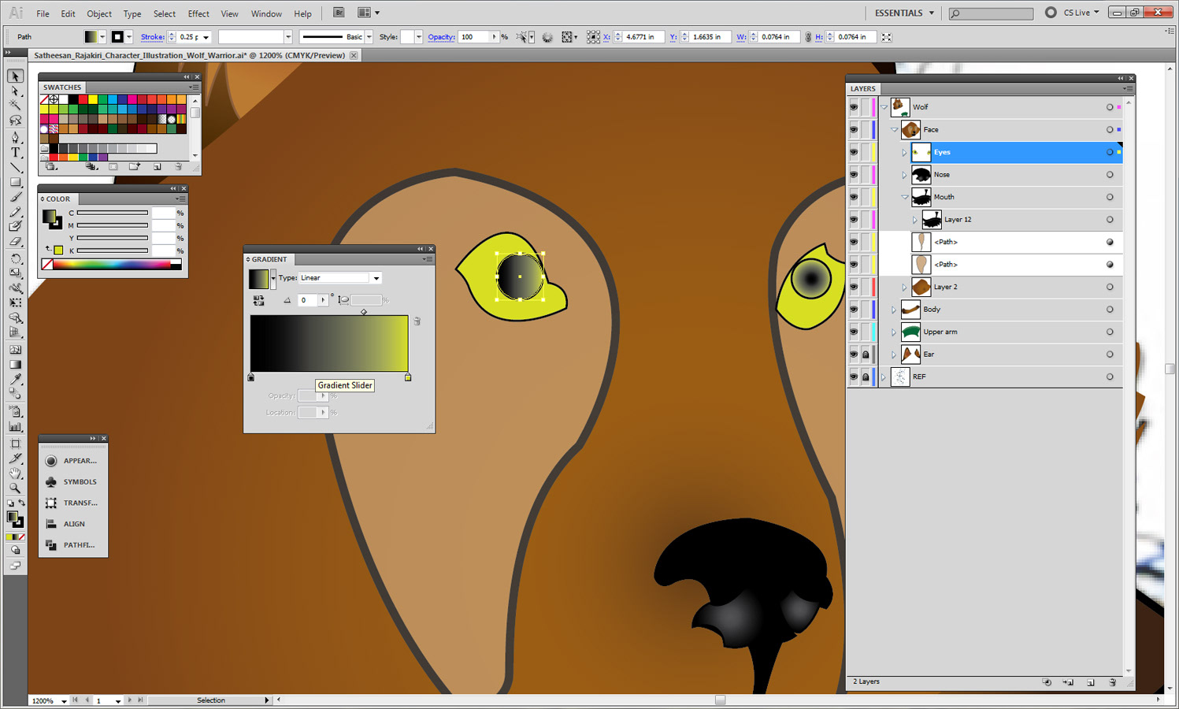Unlock the Ear layer lock toggle
1179x709 pixels.
click(x=866, y=354)
